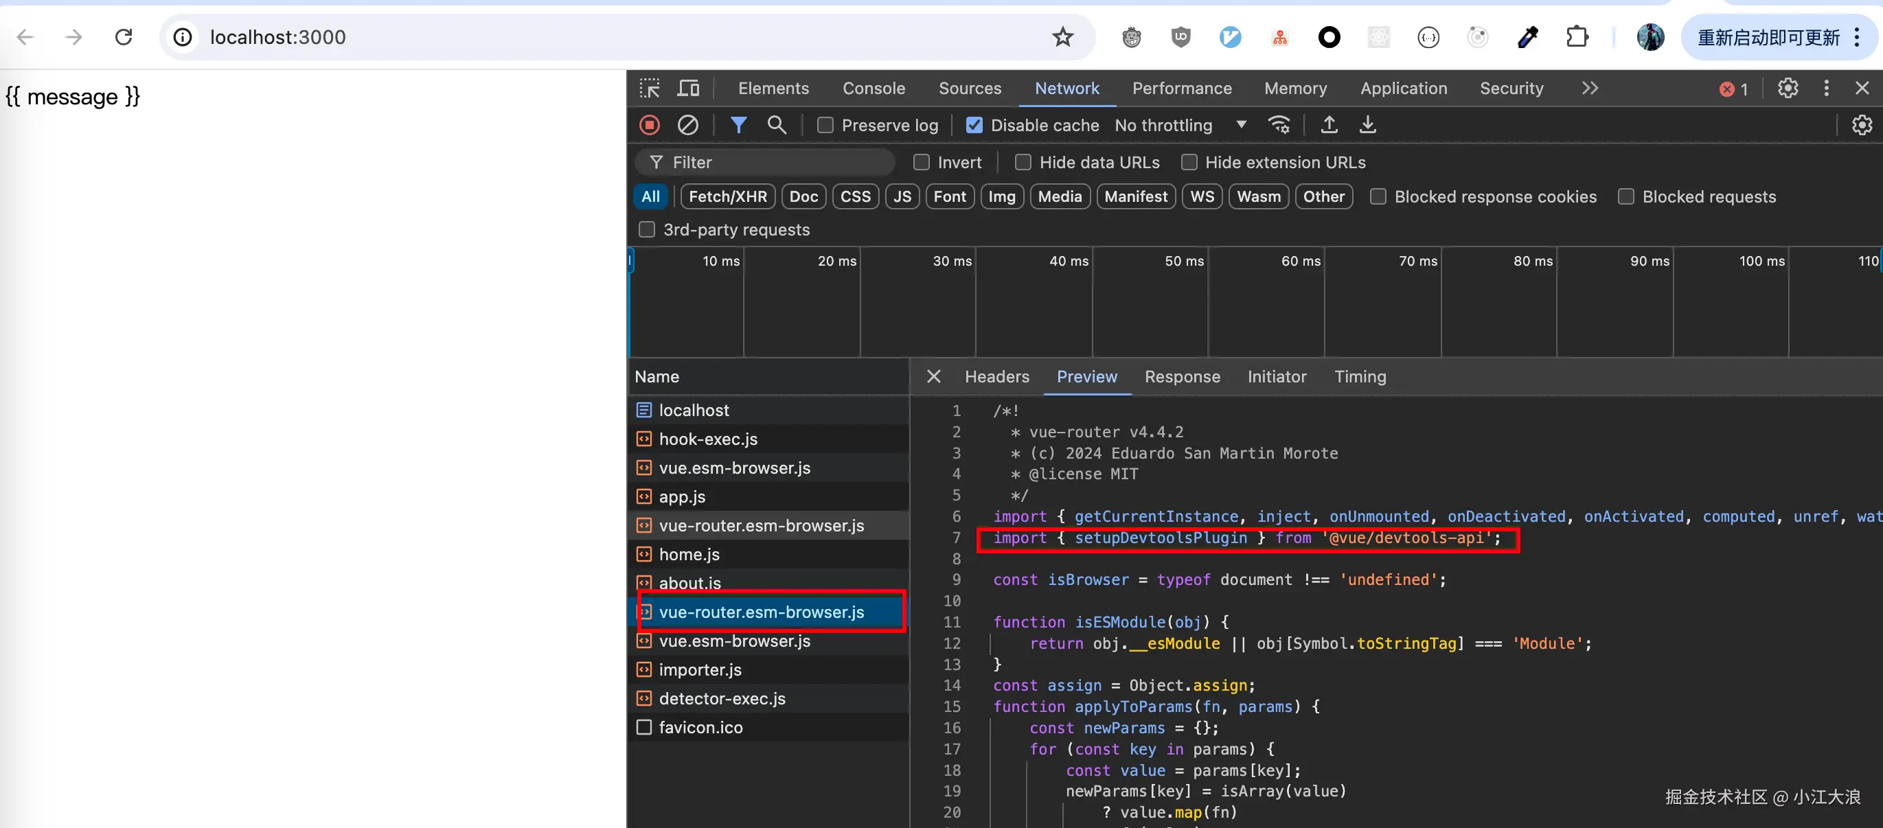Screen dimensions: 1883x828
Task: Filter requests by Fetch/XHR type
Action: coord(727,196)
